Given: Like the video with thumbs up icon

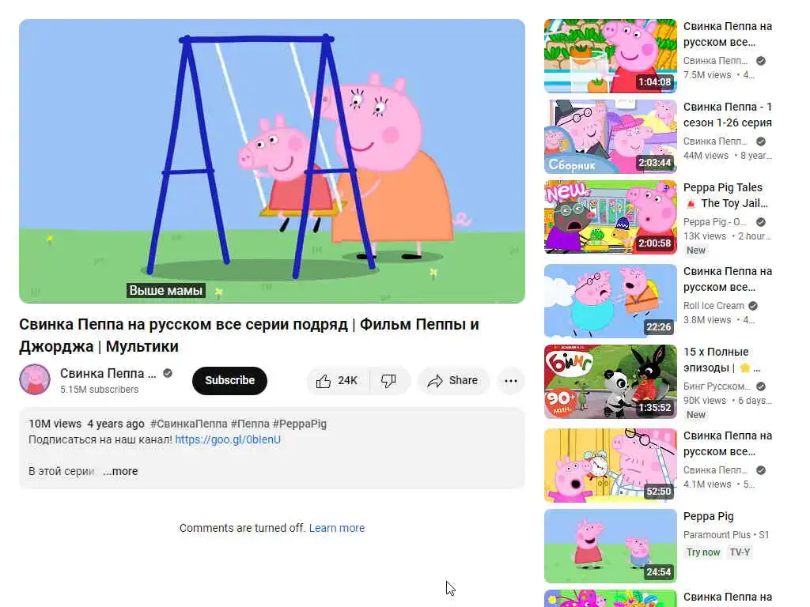Looking at the screenshot, I should tap(337, 381).
